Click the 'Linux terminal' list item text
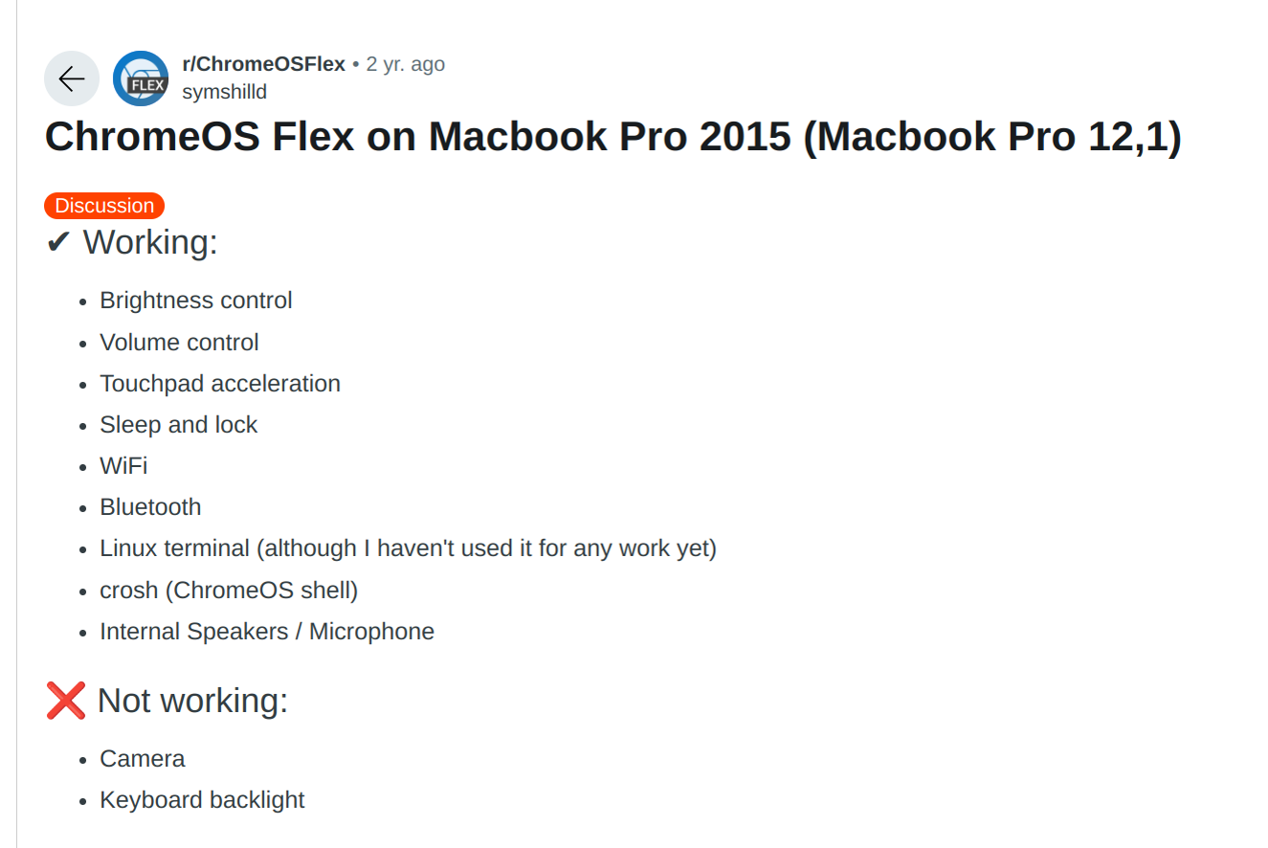The height and width of the screenshot is (848, 1268). coord(409,548)
